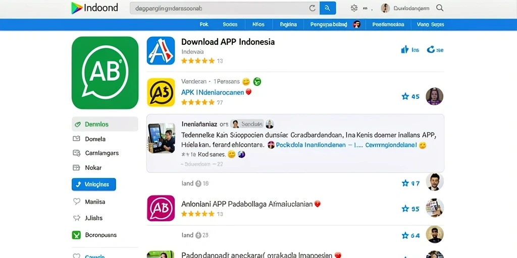Click five-star rating showing 77
The height and width of the screenshot is (258, 517).
coord(198,102)
